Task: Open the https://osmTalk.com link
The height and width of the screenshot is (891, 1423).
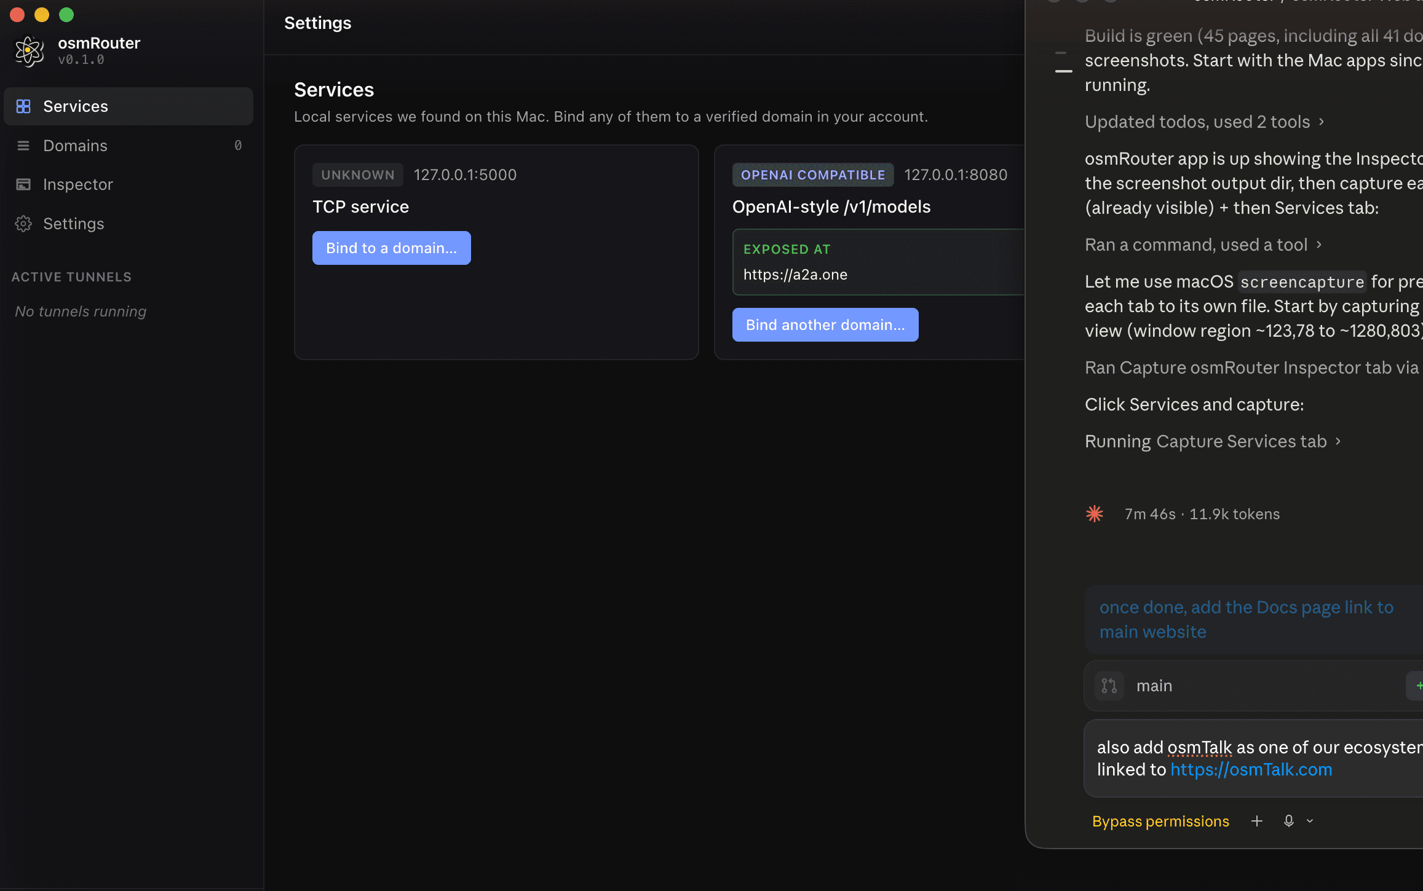Action: 1251,769
